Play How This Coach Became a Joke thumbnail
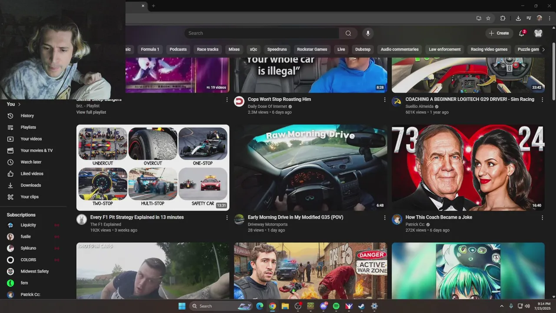Image resolution: width=556 pixels, height=313 pixels. (468, 168)
